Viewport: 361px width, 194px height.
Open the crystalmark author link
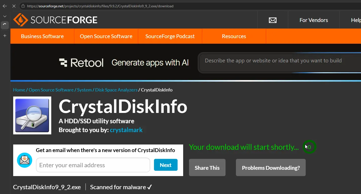[126, 130]
